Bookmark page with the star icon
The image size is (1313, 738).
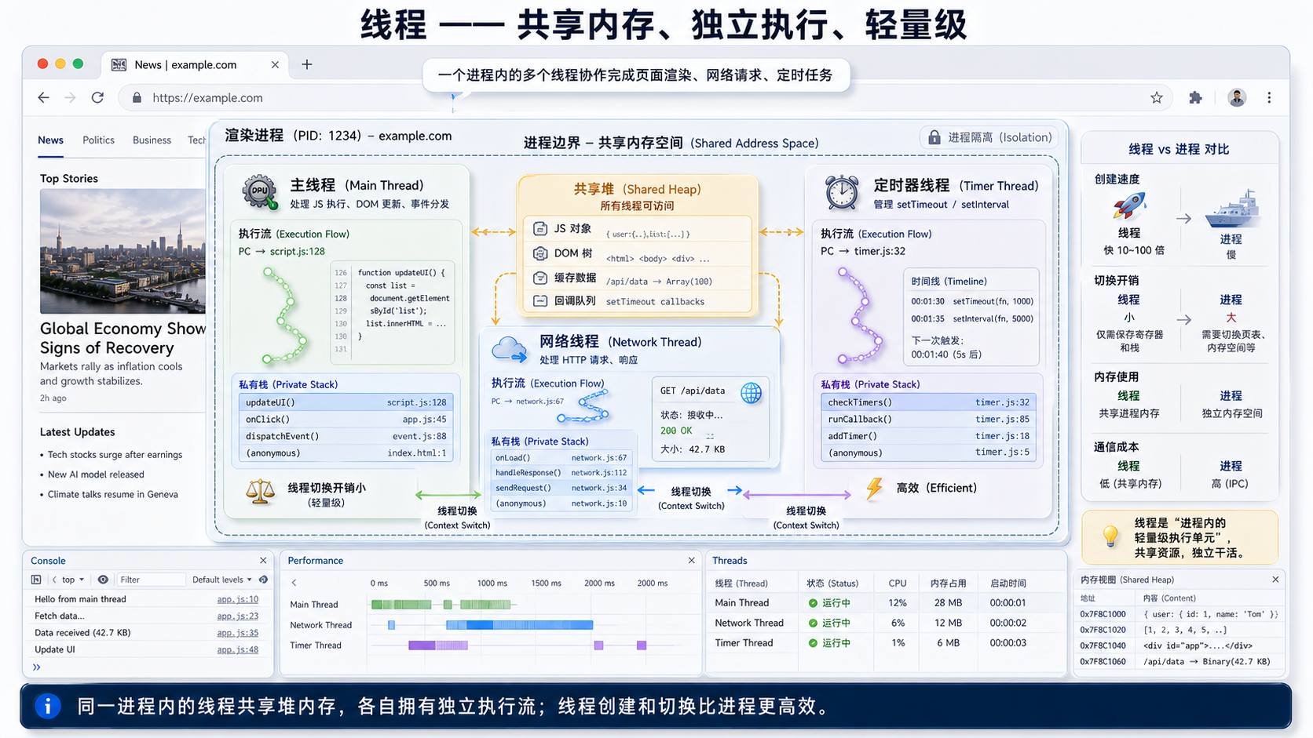(x=1157, y=98)
